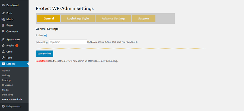Open the Plugins menu label
Viewport: 244px width, 111px height.
click(10, 46)
